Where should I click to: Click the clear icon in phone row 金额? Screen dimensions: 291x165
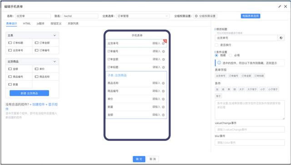(x=163, y=115)
